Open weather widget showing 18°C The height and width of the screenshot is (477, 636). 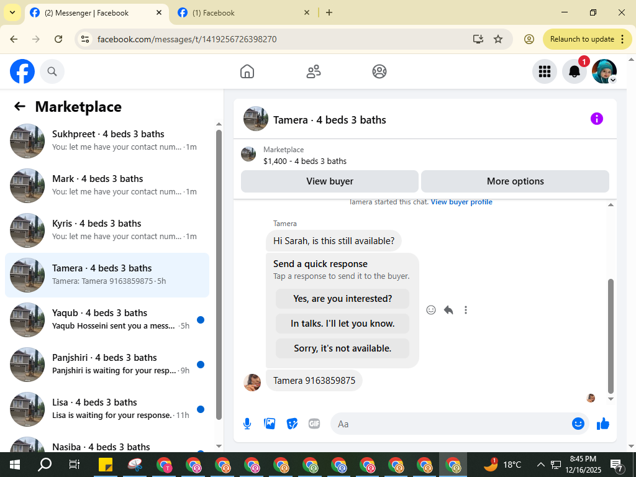(503, 465)
